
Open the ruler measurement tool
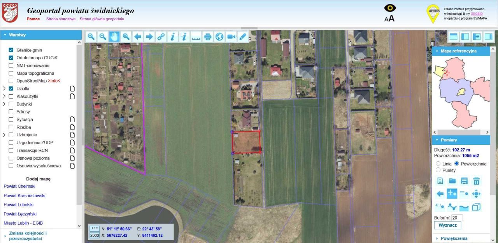tap(196, 37)
